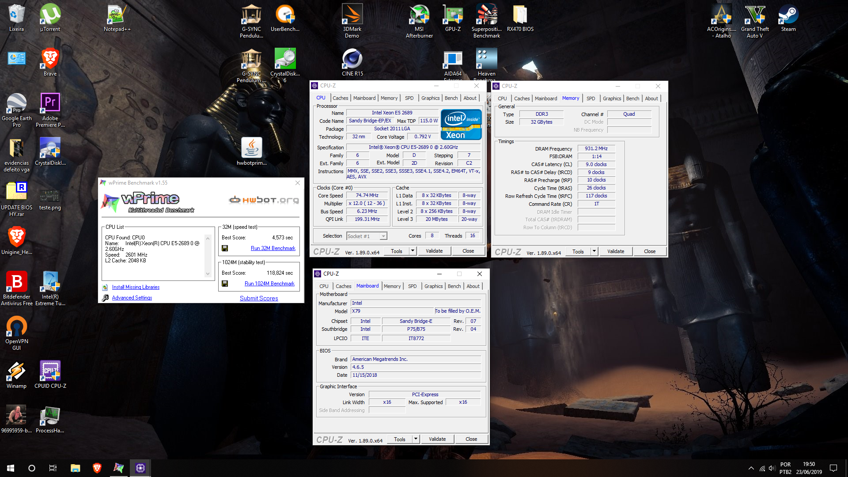
Task: Click Run 32M Benchmark link
Action: pyautogui.click(x=273, y=248)
